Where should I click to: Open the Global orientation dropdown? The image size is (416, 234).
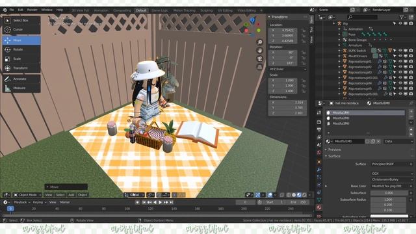(135, 195)
